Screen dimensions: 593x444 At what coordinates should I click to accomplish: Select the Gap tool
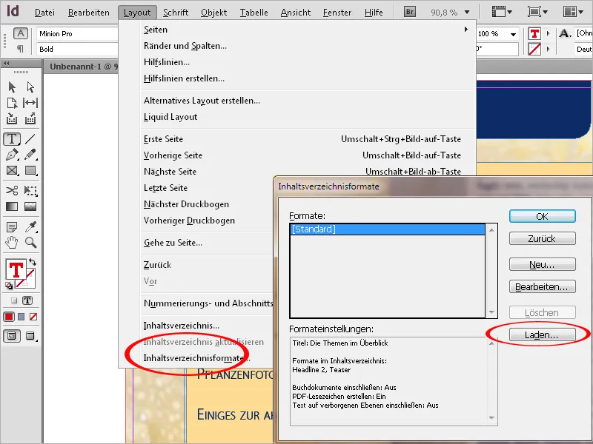tap(30, 103)
